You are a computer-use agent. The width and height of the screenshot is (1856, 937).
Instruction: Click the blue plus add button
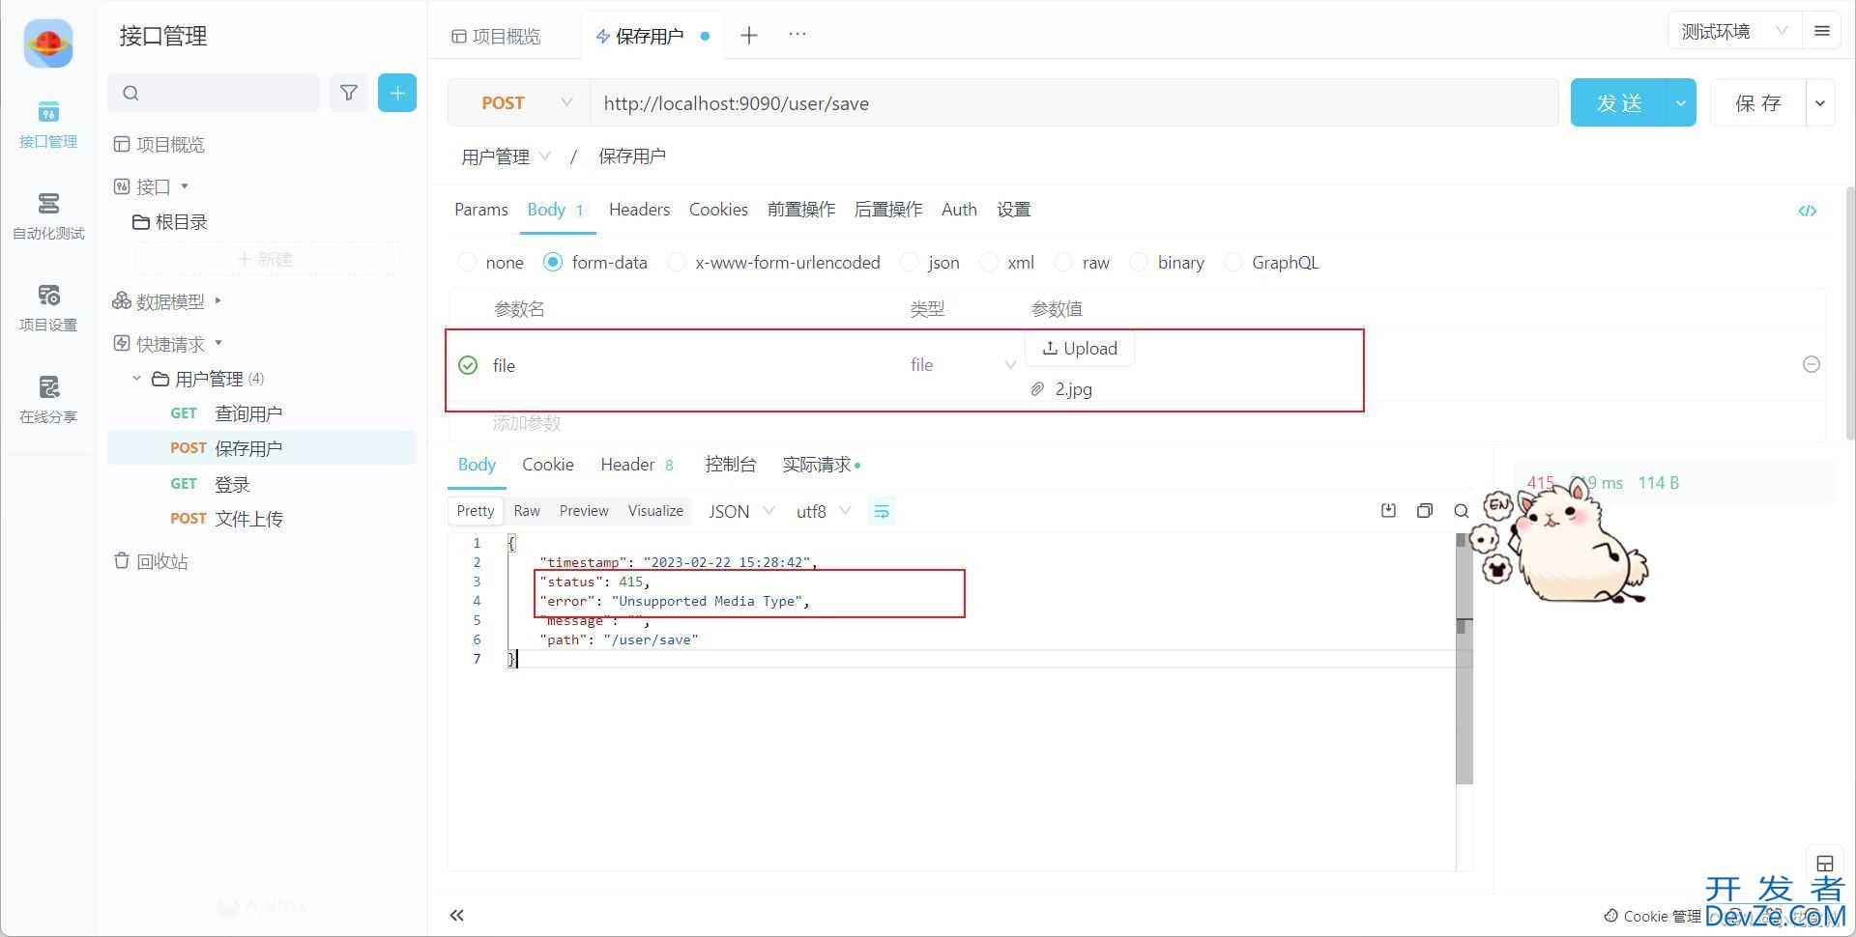pyautogui.click(x=397, y=93)
